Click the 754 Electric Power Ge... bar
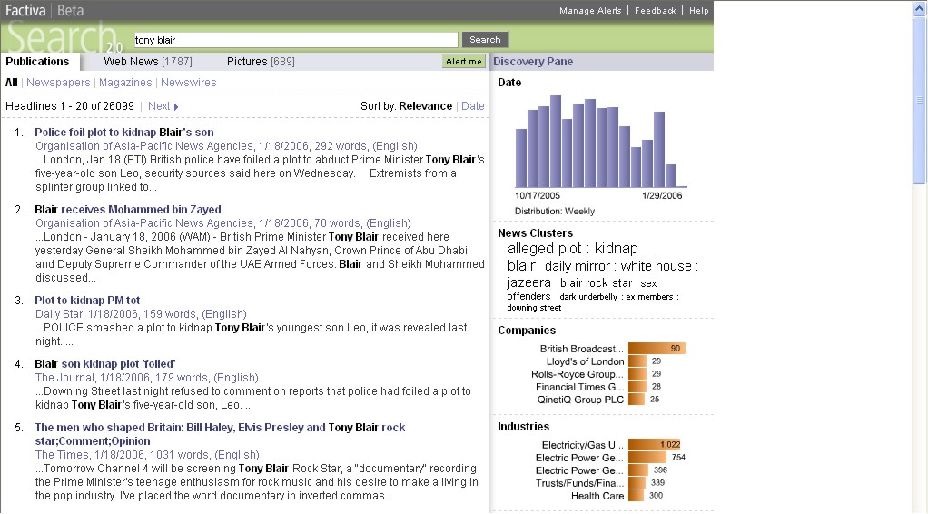The height and width of the screenshot is (514, 928). click(647, 457)
